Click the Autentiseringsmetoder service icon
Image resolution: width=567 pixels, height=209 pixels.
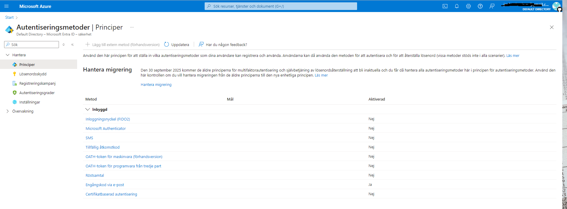pyautogui.click(x=9, y=30)
